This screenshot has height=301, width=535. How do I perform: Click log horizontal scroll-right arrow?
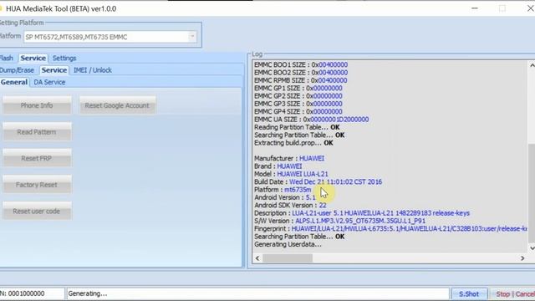point(522,258)
